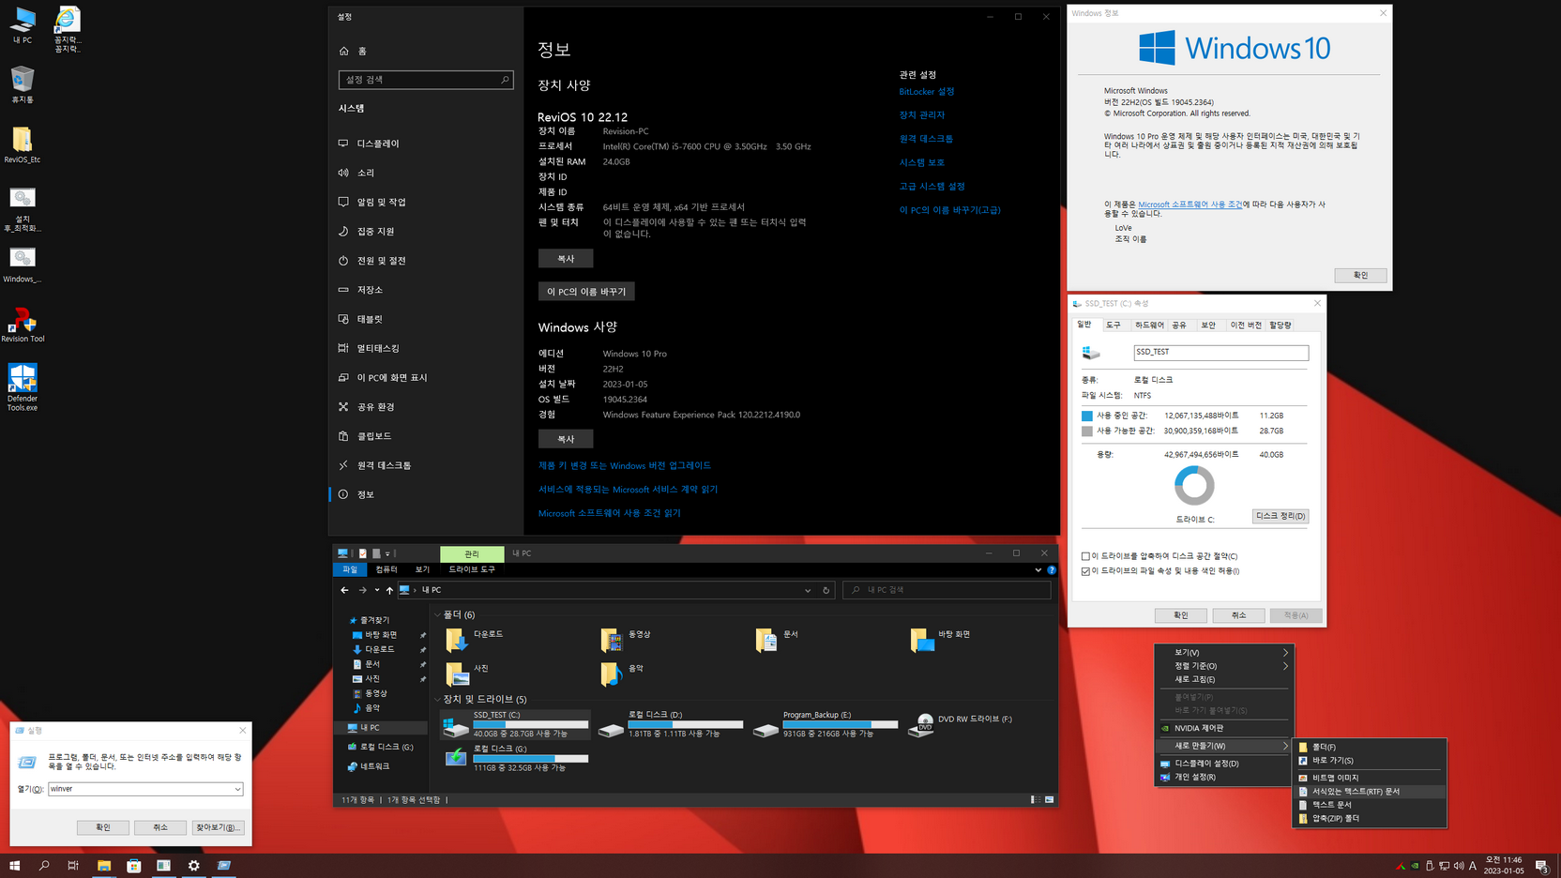This screenshot has width=1561, height=878.
Task: Select the 동영상 folder icon in Explorer
Action: pos(611,640)
